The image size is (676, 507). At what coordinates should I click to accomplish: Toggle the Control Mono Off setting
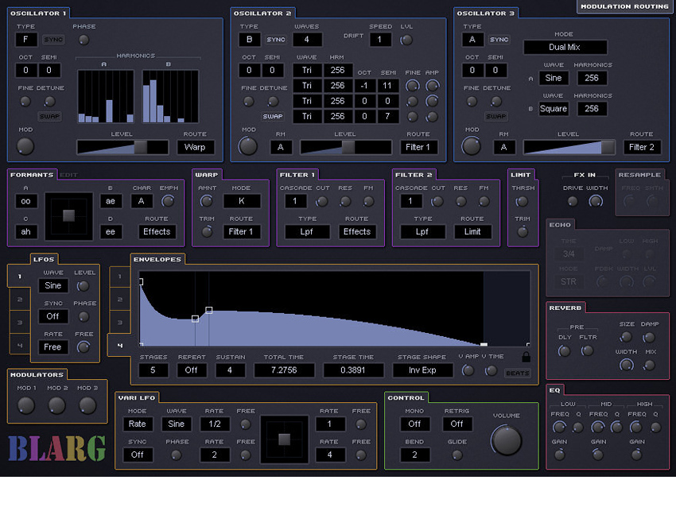tap(414, 424)
